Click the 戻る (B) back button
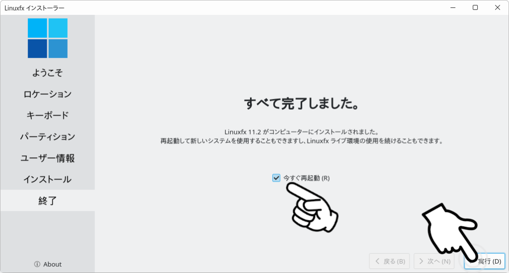 (x=390, y=261)
